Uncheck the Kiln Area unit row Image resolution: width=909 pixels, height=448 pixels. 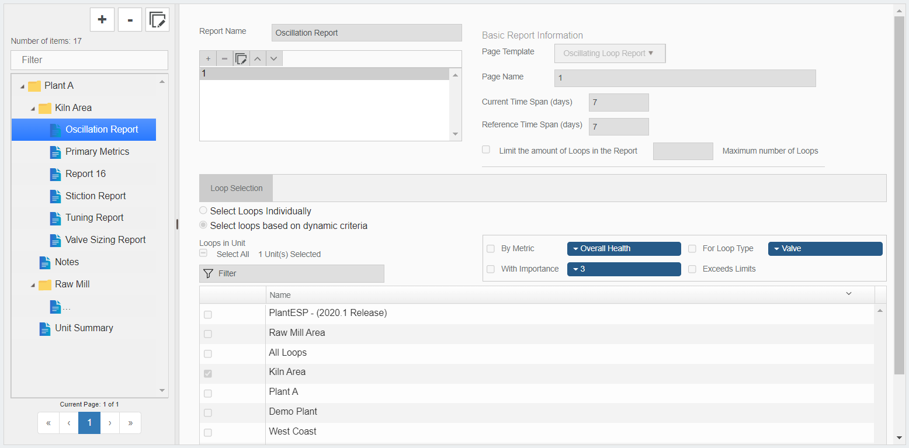208,373
